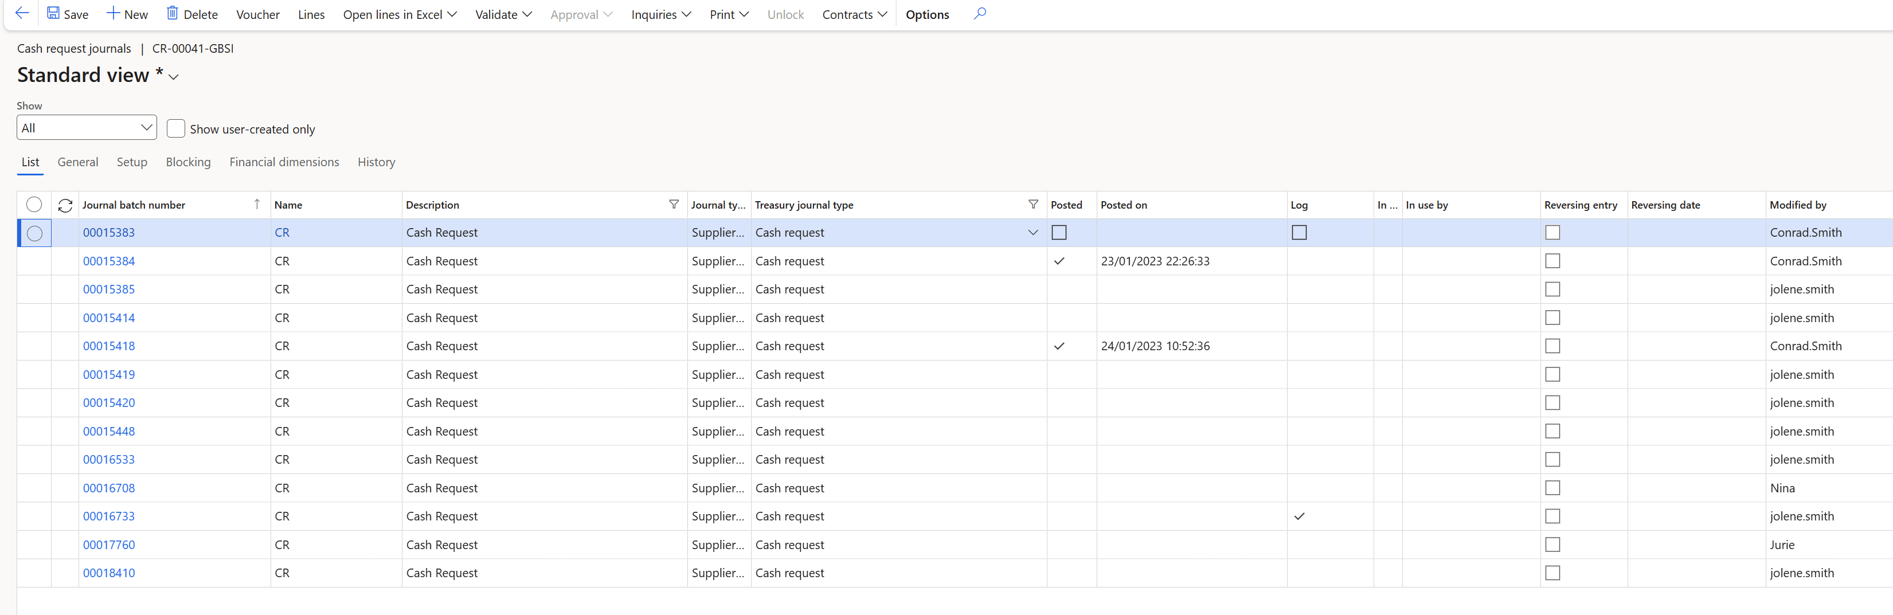Switch to the Financial dimensions tab

[284, 162]
